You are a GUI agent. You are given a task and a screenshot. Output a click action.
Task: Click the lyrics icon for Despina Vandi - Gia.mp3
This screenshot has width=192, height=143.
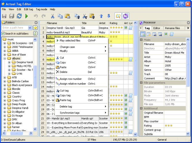coord(131,28)
